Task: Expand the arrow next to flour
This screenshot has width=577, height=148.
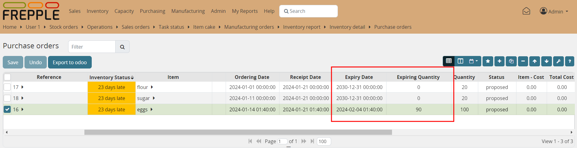Action: coord(152,87)
